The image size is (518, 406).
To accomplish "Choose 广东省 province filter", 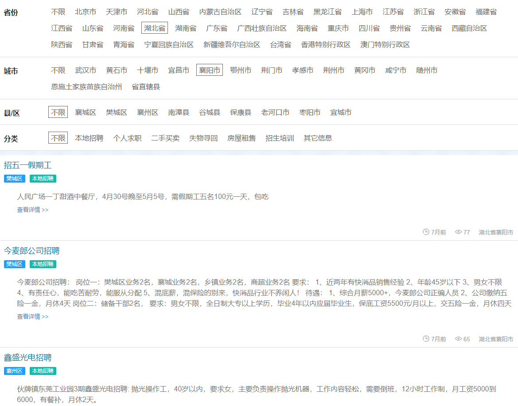I will [217, 28].
